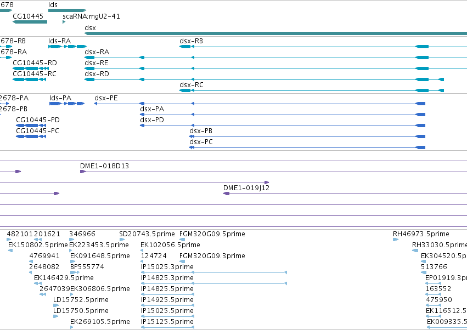Select the dsx-RC transcript label
Screen dimensions: 467x330
pos(192,85)
